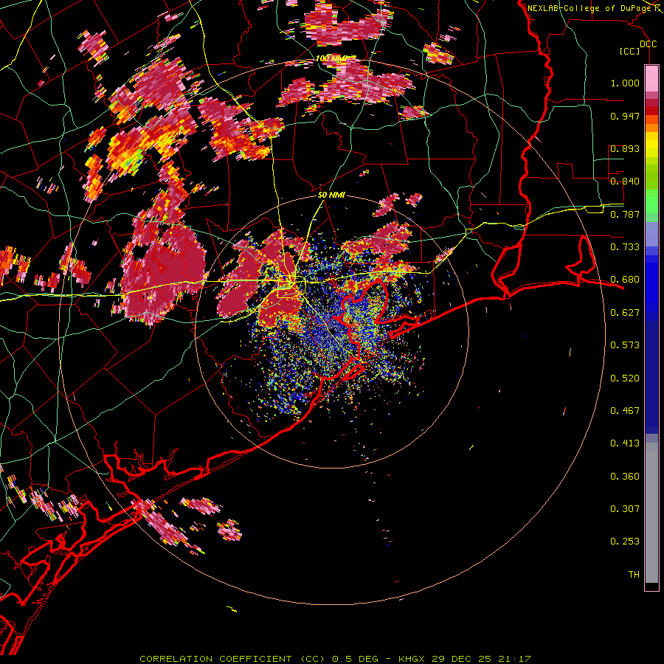Viewport: 664px width, 664px height.
Task: Select the 0.573 scale value
Action: (x=625, y=345)
